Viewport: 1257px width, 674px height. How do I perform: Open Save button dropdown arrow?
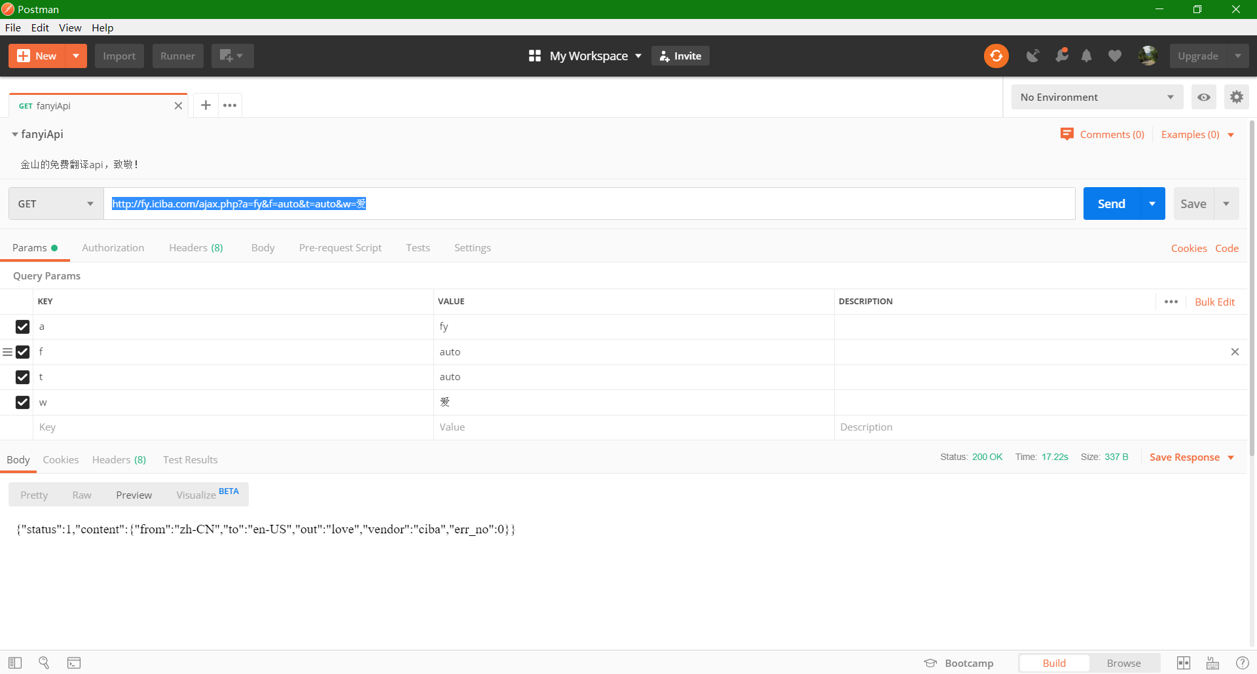click(x=1226, y=204)
